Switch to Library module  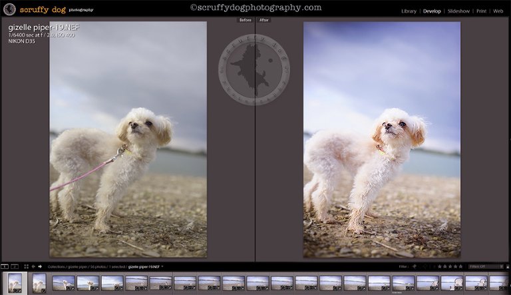pos(409,11)
